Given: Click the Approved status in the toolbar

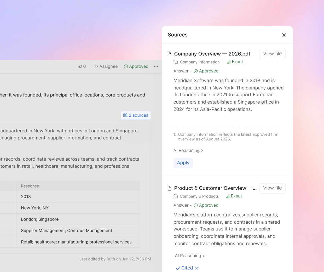Looking at the screenshot, I should [x=136, y=66].
